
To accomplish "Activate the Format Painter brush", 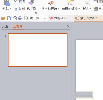I will click(x=31, y=2).
